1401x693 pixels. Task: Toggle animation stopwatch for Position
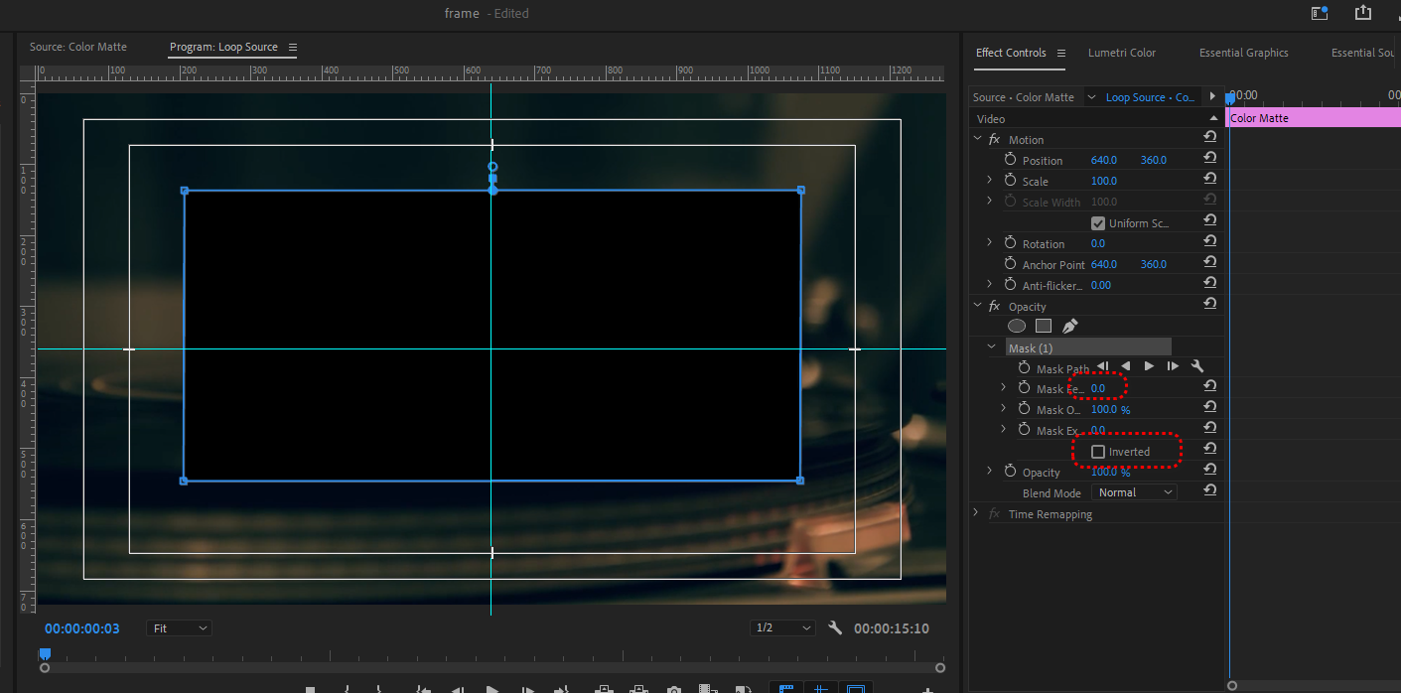[x=1011, y=160]
